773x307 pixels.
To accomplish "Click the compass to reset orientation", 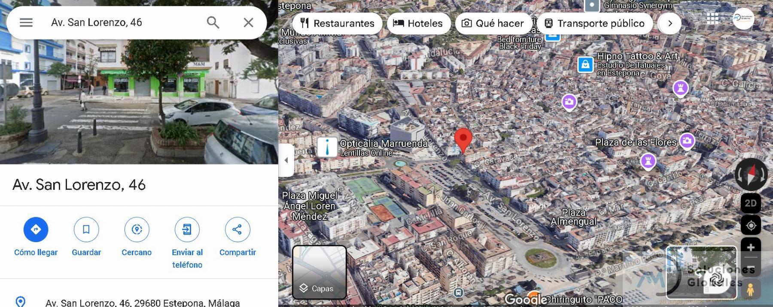I will click(x=751, y=174).
